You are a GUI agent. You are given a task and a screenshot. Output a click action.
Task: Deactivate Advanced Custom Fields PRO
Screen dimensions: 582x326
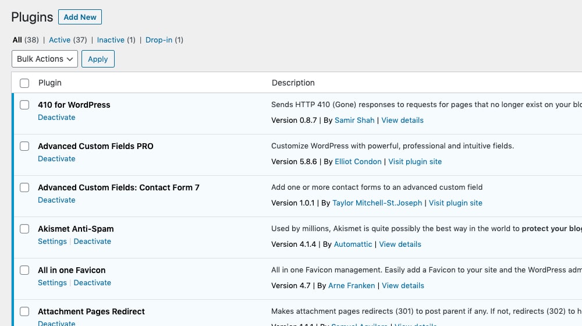tap(56, 158)
